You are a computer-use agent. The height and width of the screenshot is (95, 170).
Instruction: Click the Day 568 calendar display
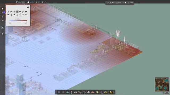(x=111, y=3)
